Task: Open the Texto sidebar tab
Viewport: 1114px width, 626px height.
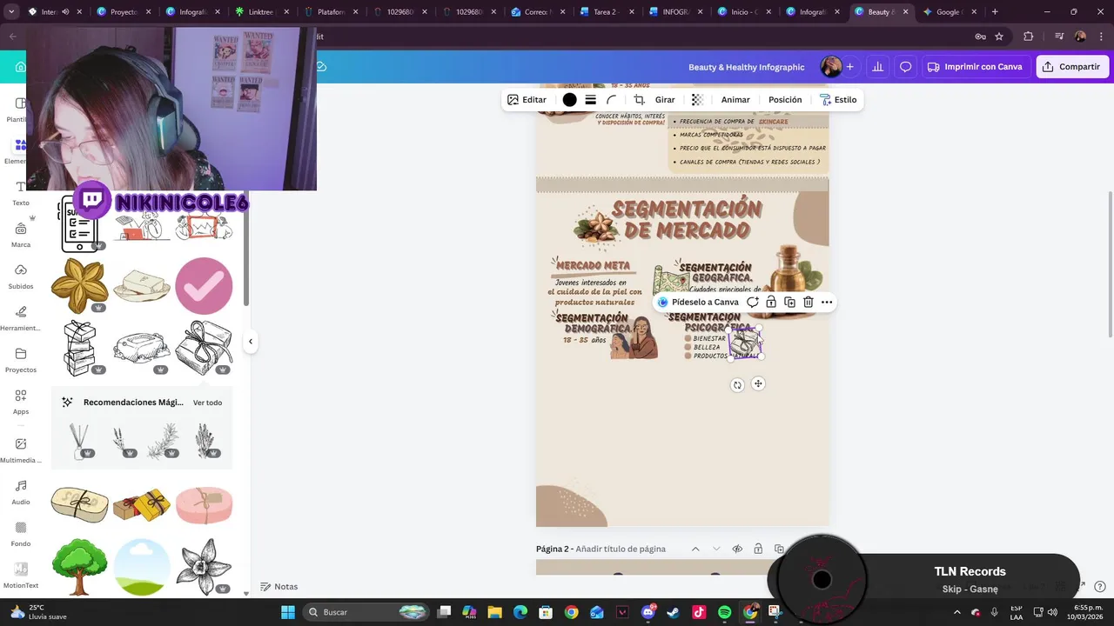Action: (x=21, y=193)
